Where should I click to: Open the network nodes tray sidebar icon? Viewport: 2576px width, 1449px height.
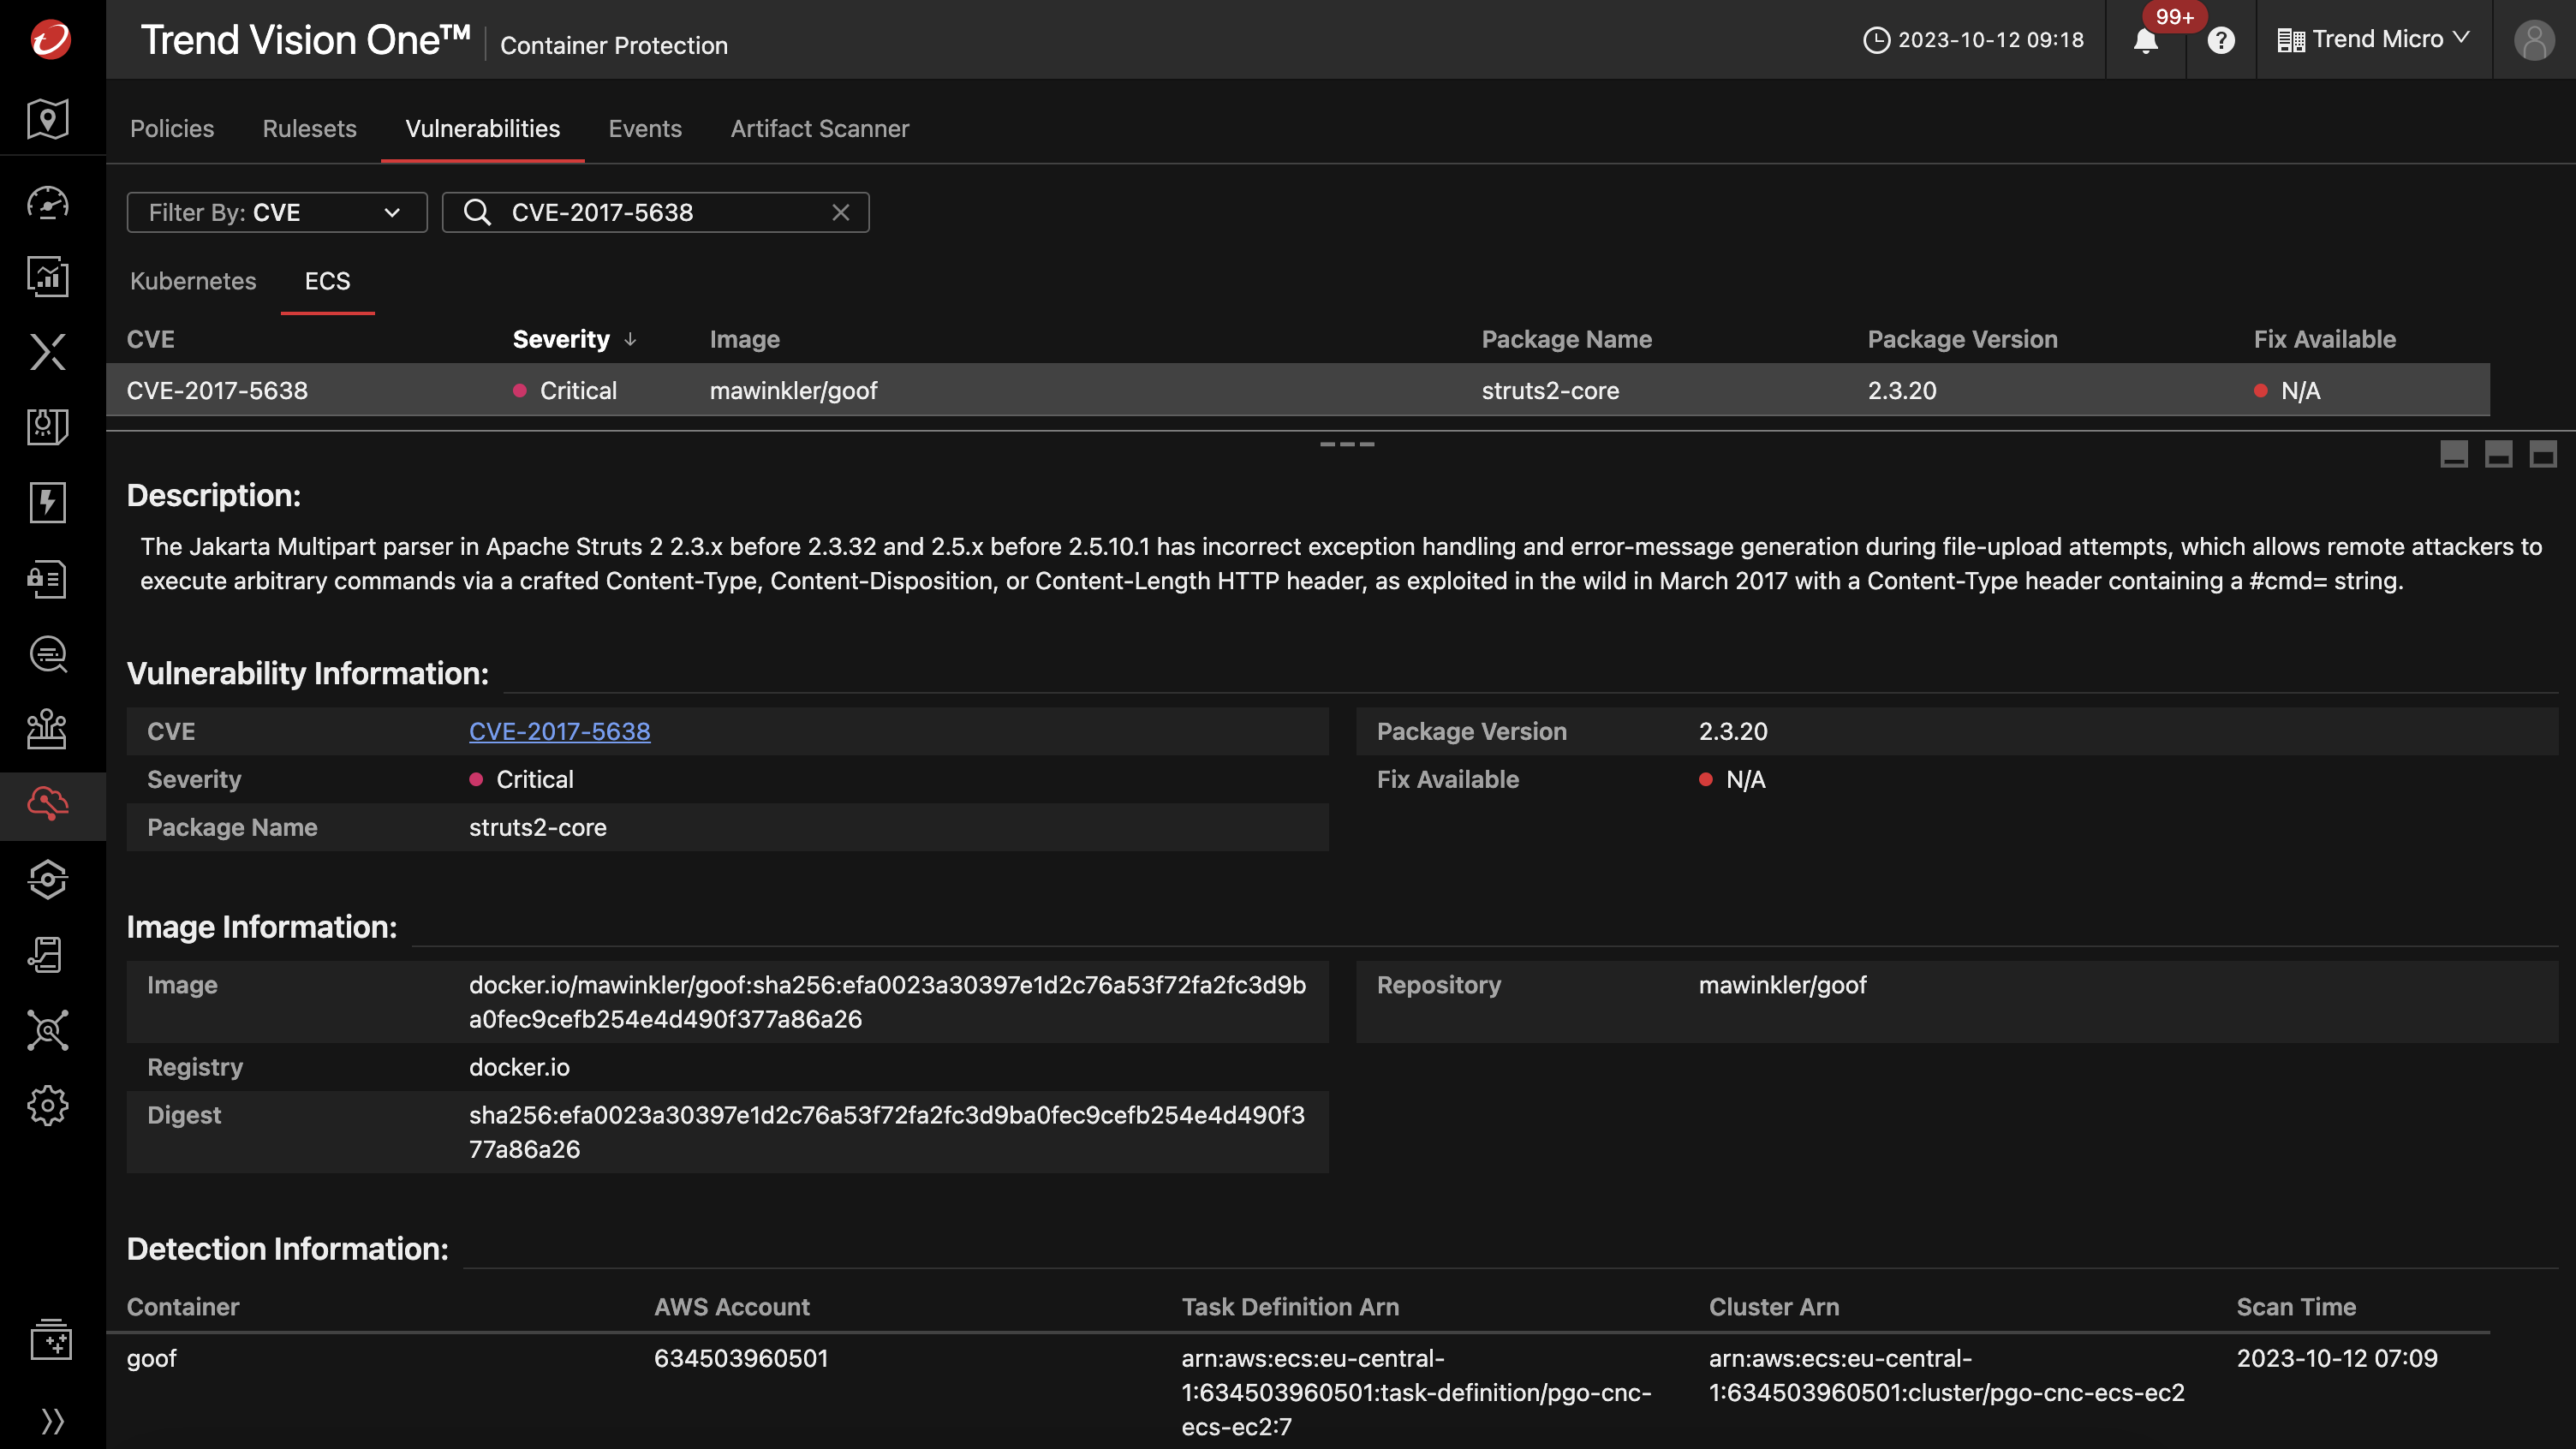(x=48, y=729)
